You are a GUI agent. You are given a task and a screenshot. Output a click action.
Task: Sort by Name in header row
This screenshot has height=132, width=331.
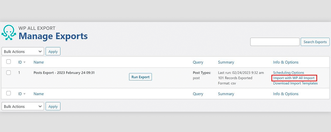[39, 62]
